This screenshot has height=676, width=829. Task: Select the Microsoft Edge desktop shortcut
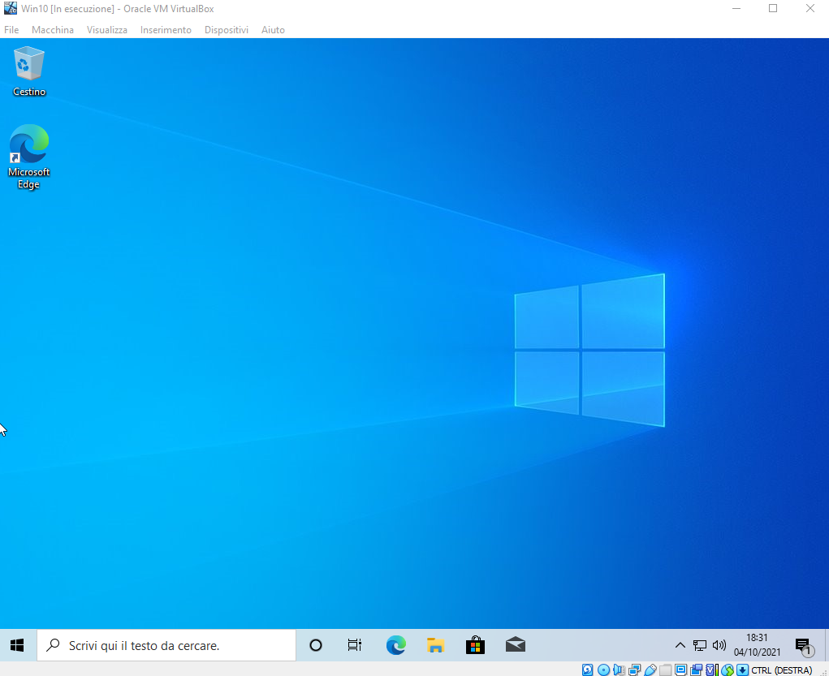coord(28,157)
